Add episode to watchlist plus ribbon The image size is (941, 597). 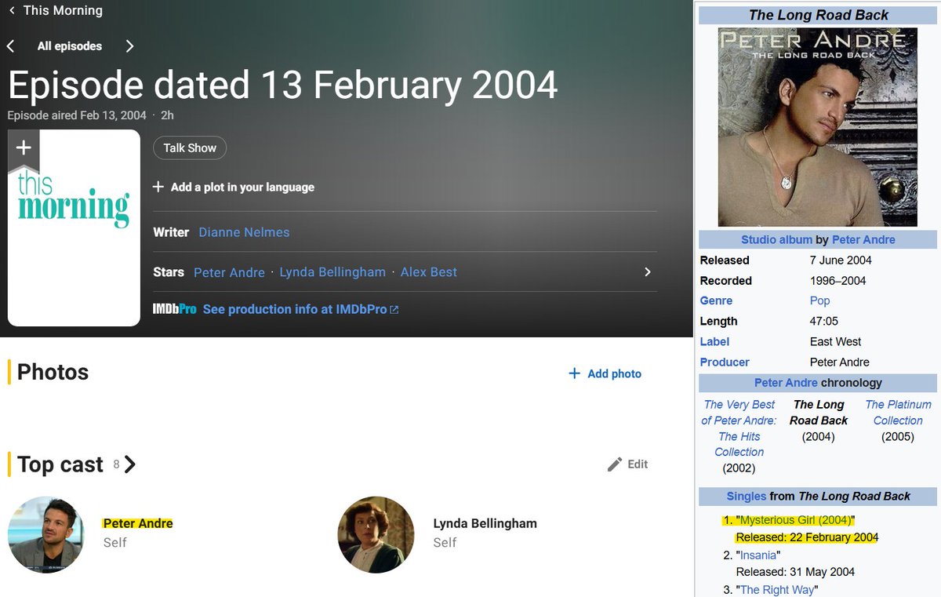pos(24,148)
